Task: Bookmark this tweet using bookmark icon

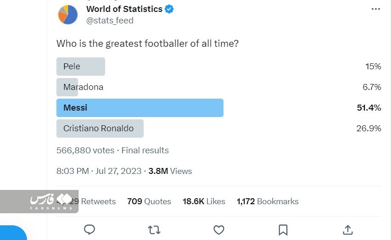Action: [283, 229]
